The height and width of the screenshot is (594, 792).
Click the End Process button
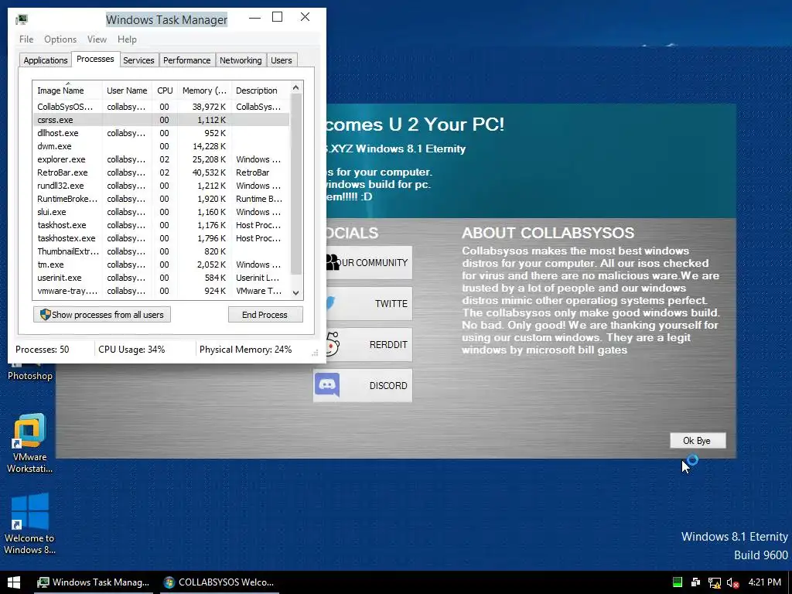[265, 315]
